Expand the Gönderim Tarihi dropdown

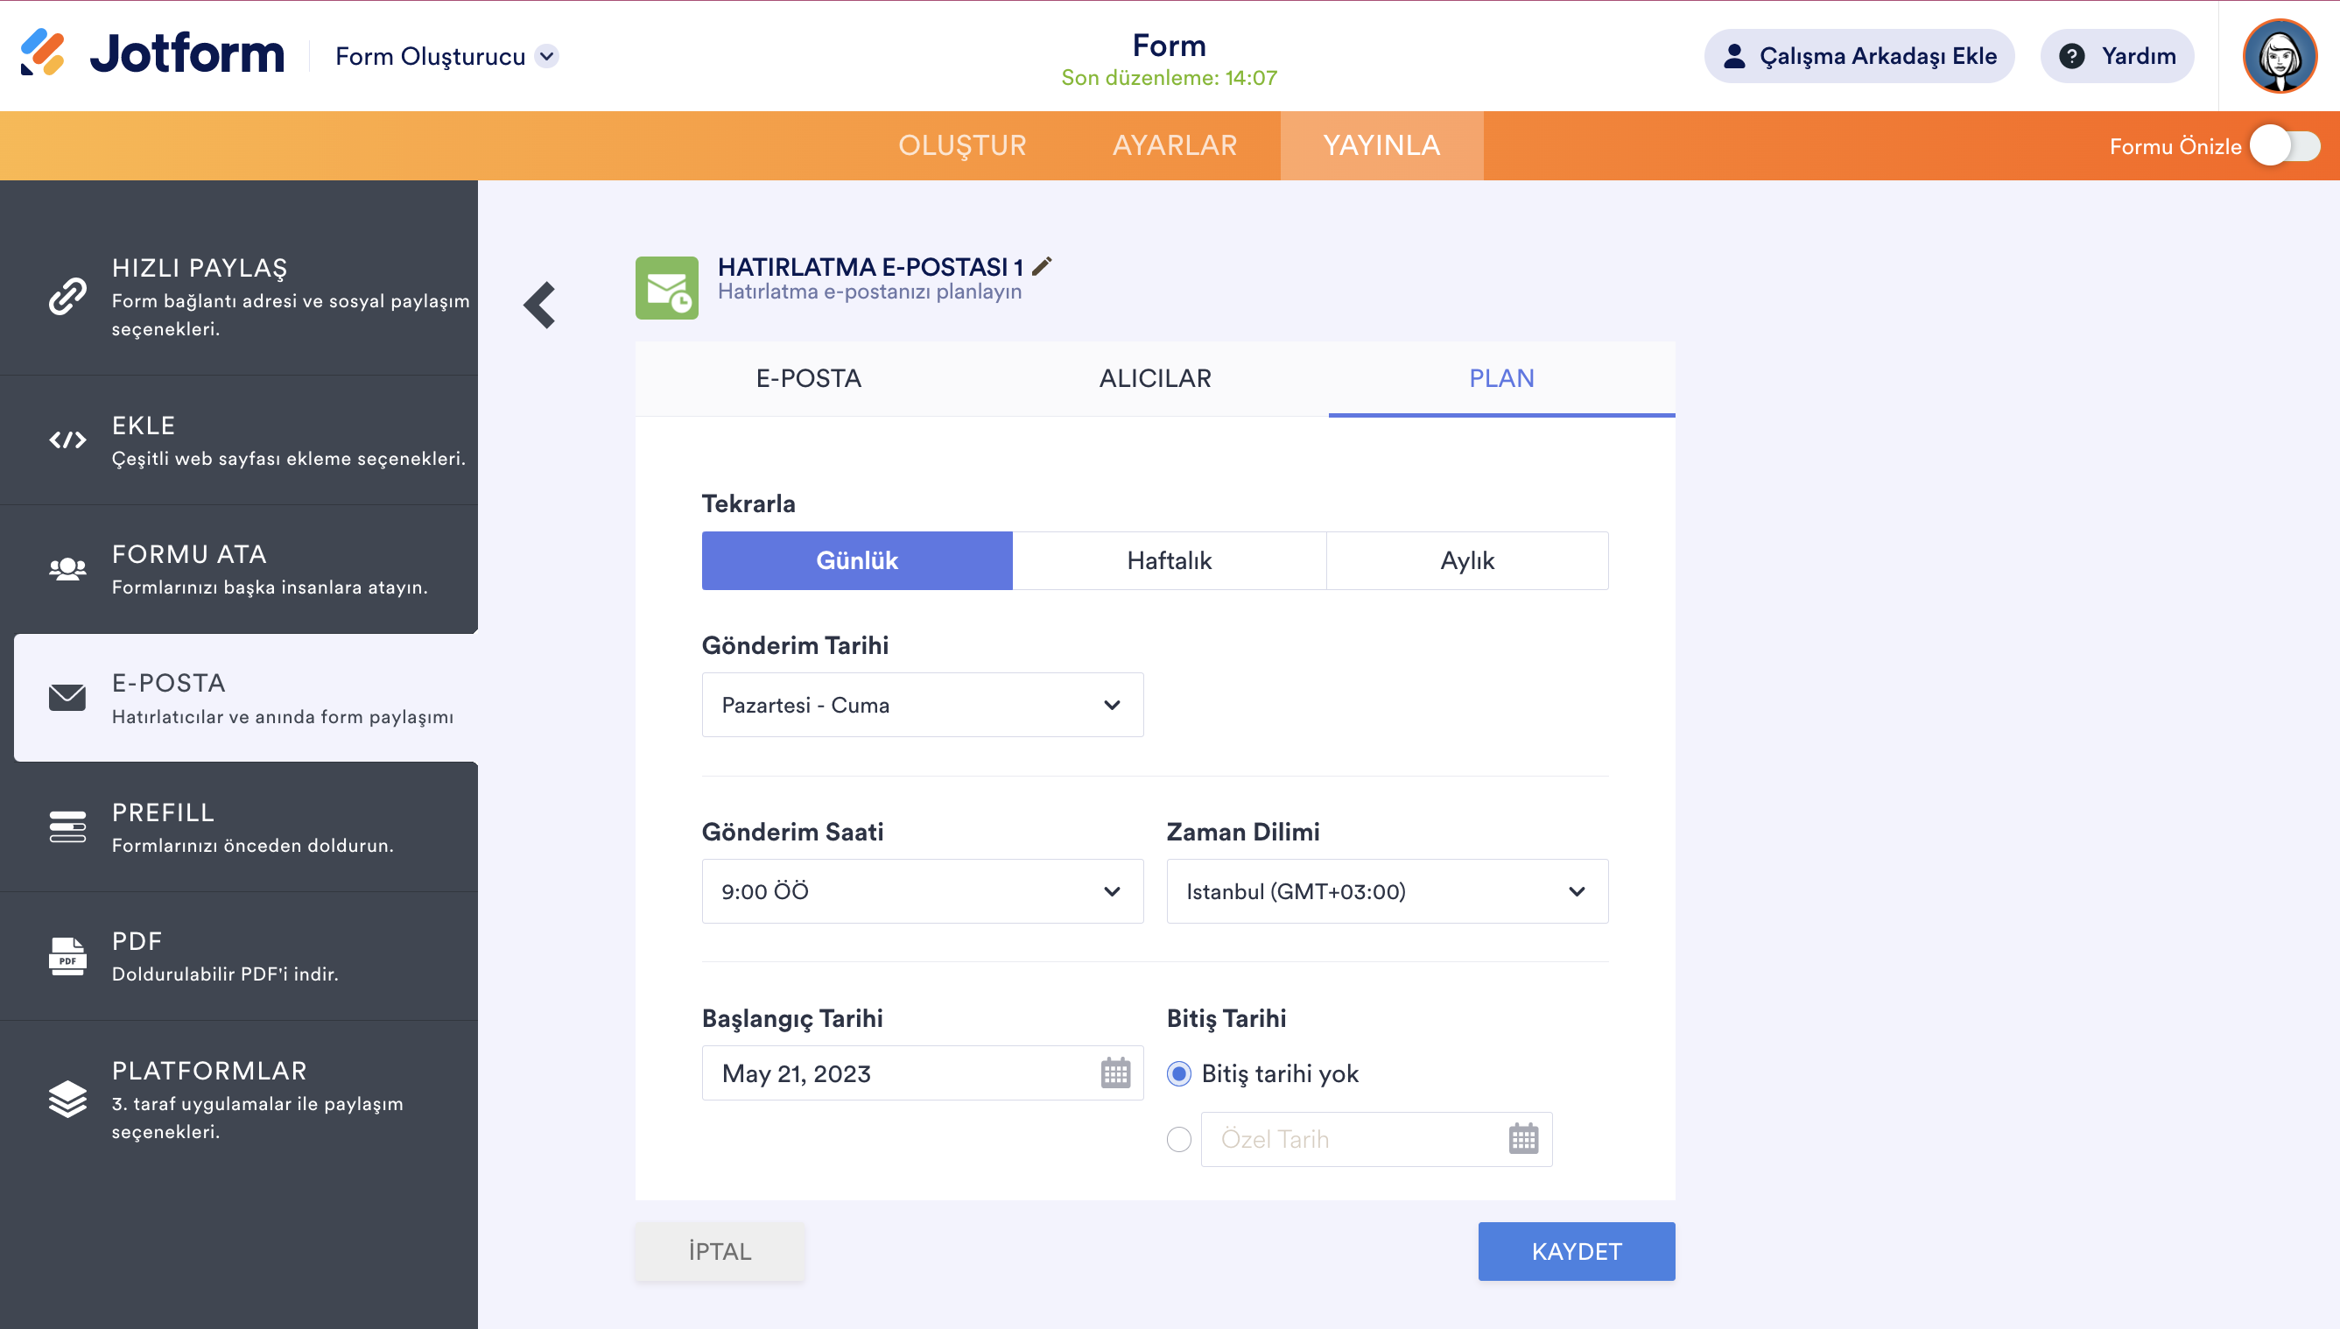(x=922, y=705)
